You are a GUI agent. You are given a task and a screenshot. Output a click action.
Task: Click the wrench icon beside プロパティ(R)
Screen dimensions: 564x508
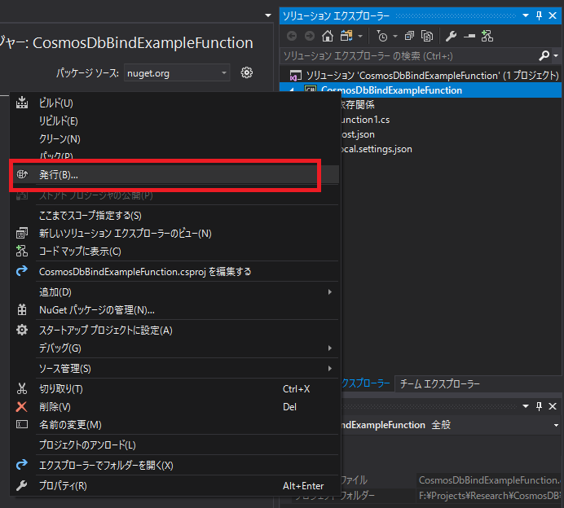click(21, 486)
